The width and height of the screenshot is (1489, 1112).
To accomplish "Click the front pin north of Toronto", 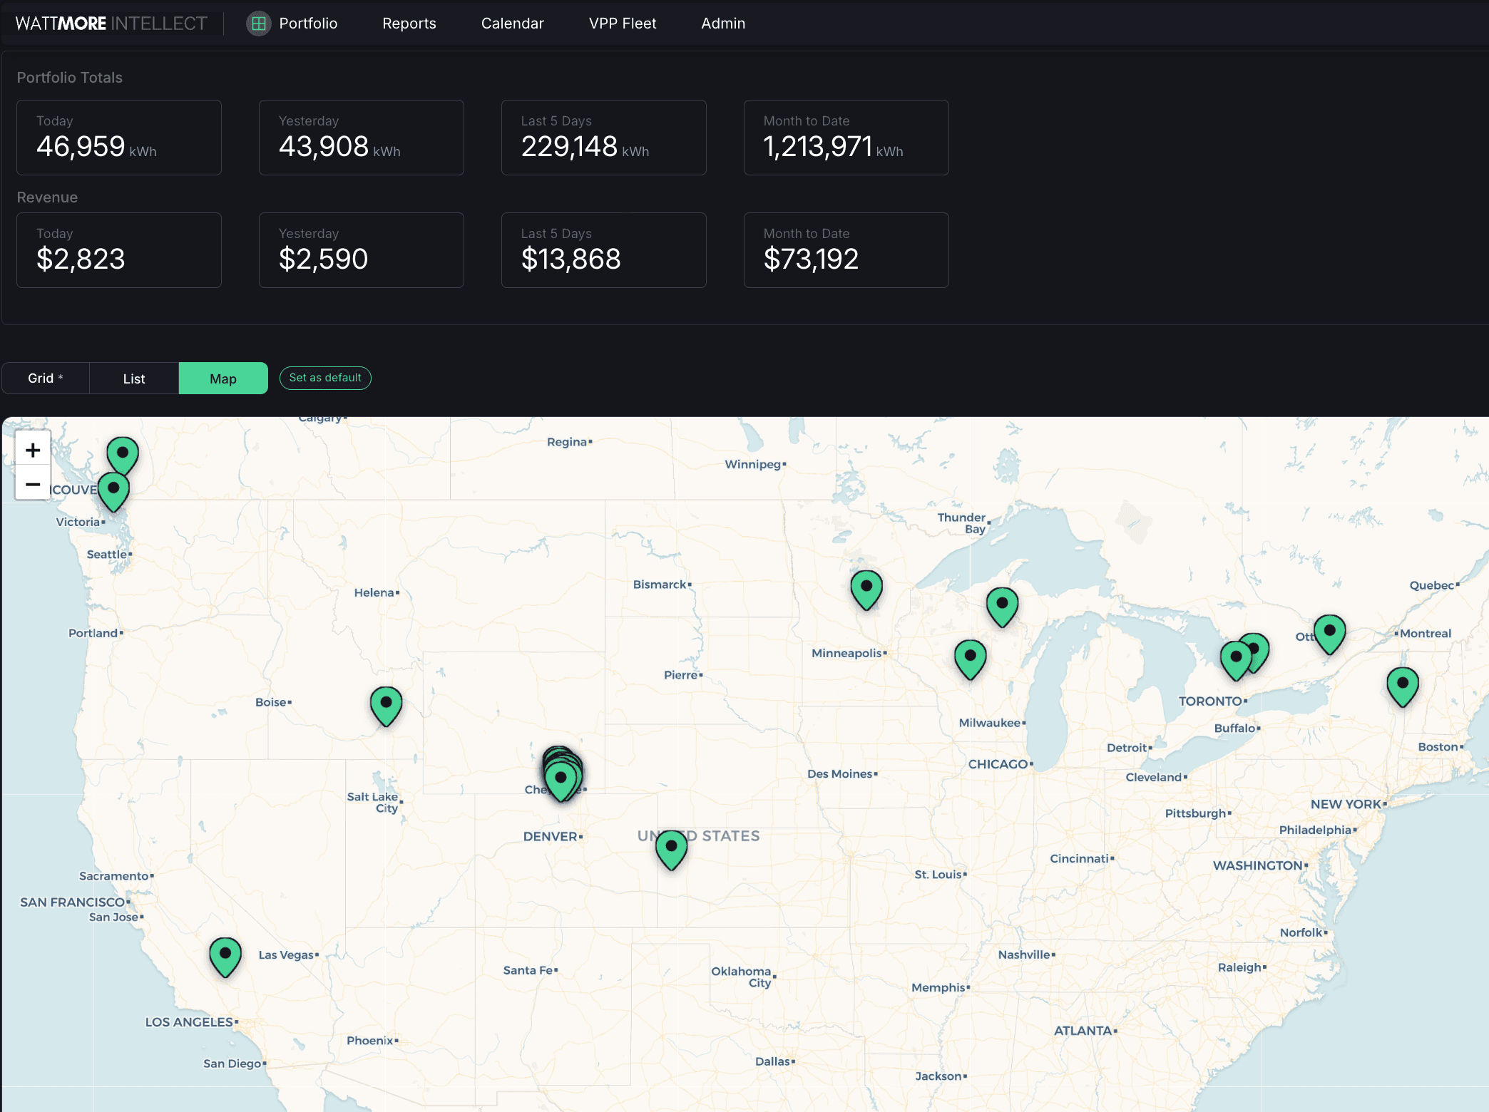I will pyautogui.click(x=1236, y=661).
